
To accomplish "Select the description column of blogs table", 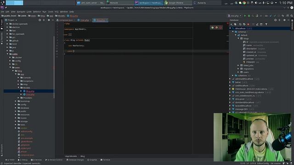I will 251,49.
